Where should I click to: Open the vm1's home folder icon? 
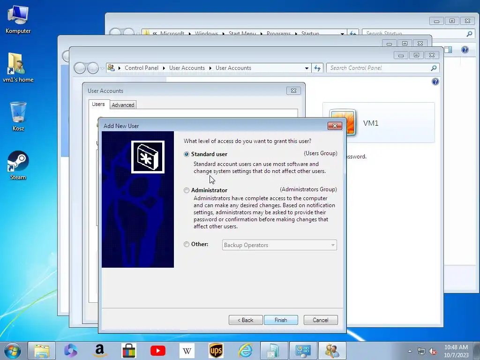point(18,67)
